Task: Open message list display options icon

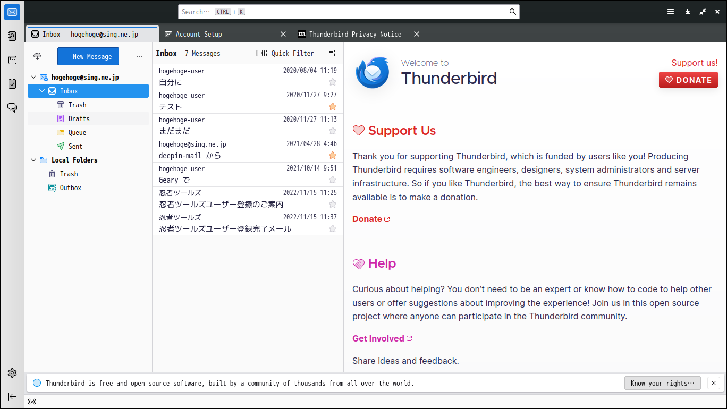Action: pos(332,53)
